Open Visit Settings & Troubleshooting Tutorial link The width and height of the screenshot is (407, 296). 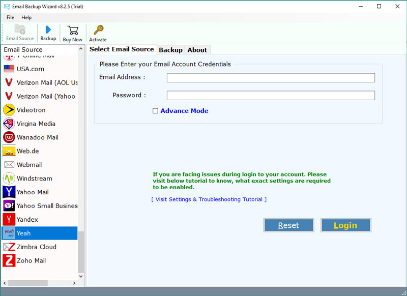(x=209, y=199)
